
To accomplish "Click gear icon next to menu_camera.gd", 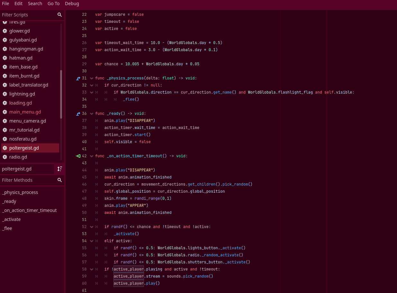I will tap(5, 121).
